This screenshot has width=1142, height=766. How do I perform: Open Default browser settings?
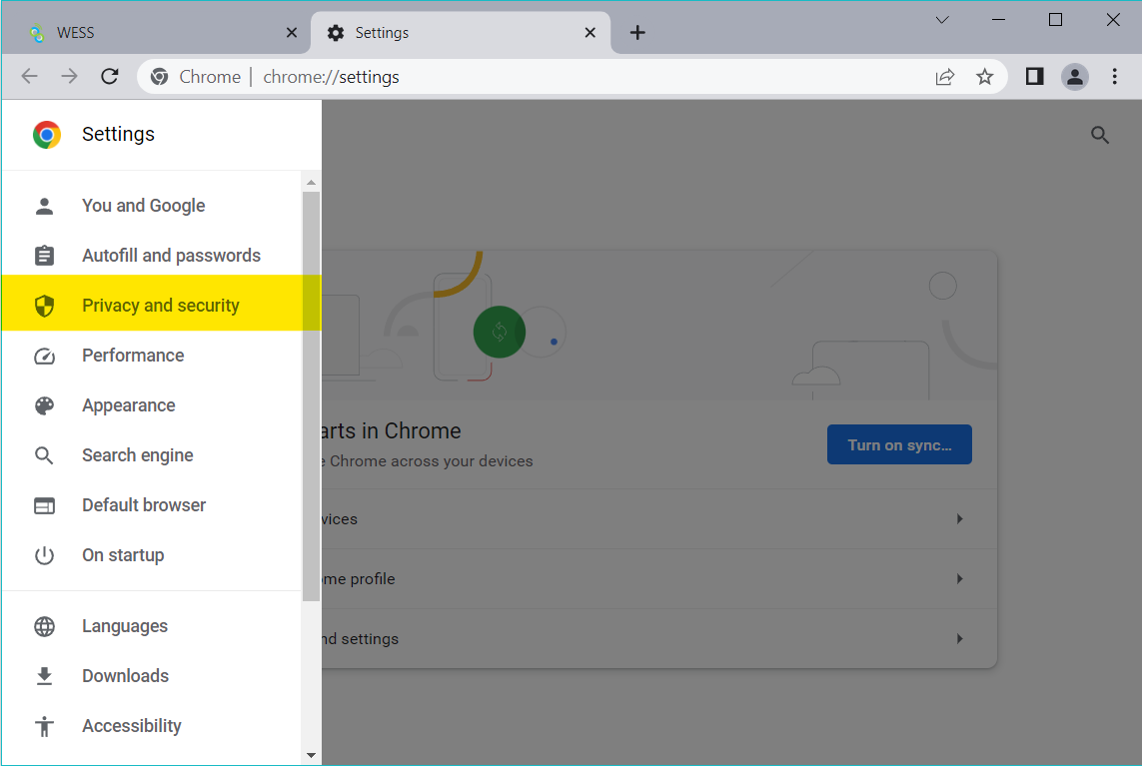[152, 505]
